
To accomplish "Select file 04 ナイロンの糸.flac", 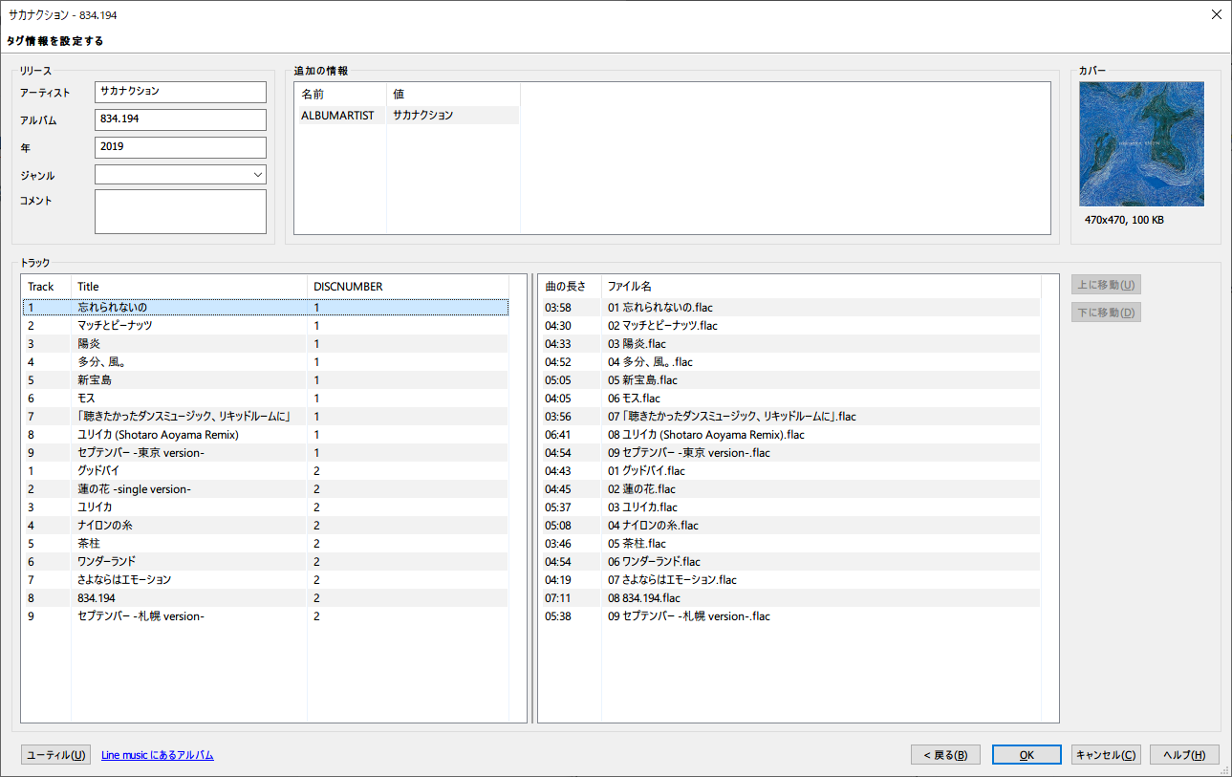I will click(x=653, y=526).
